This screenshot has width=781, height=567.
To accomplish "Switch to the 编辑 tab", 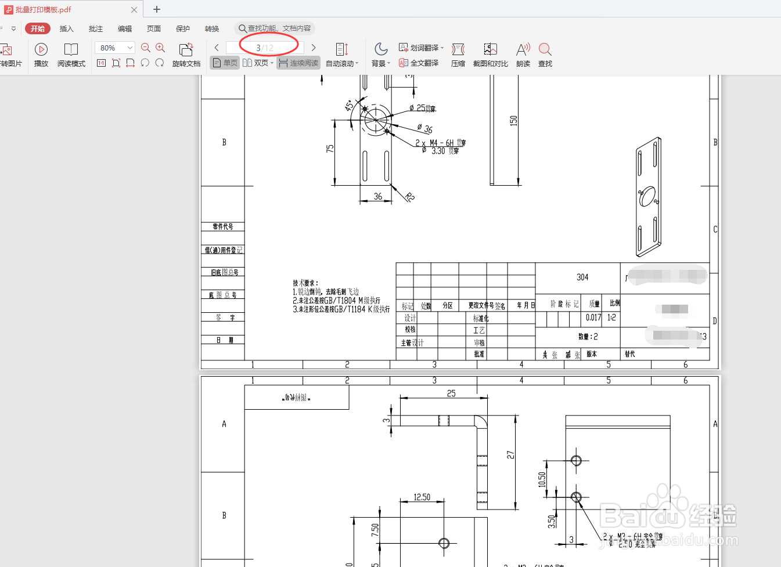I will 125,28.
